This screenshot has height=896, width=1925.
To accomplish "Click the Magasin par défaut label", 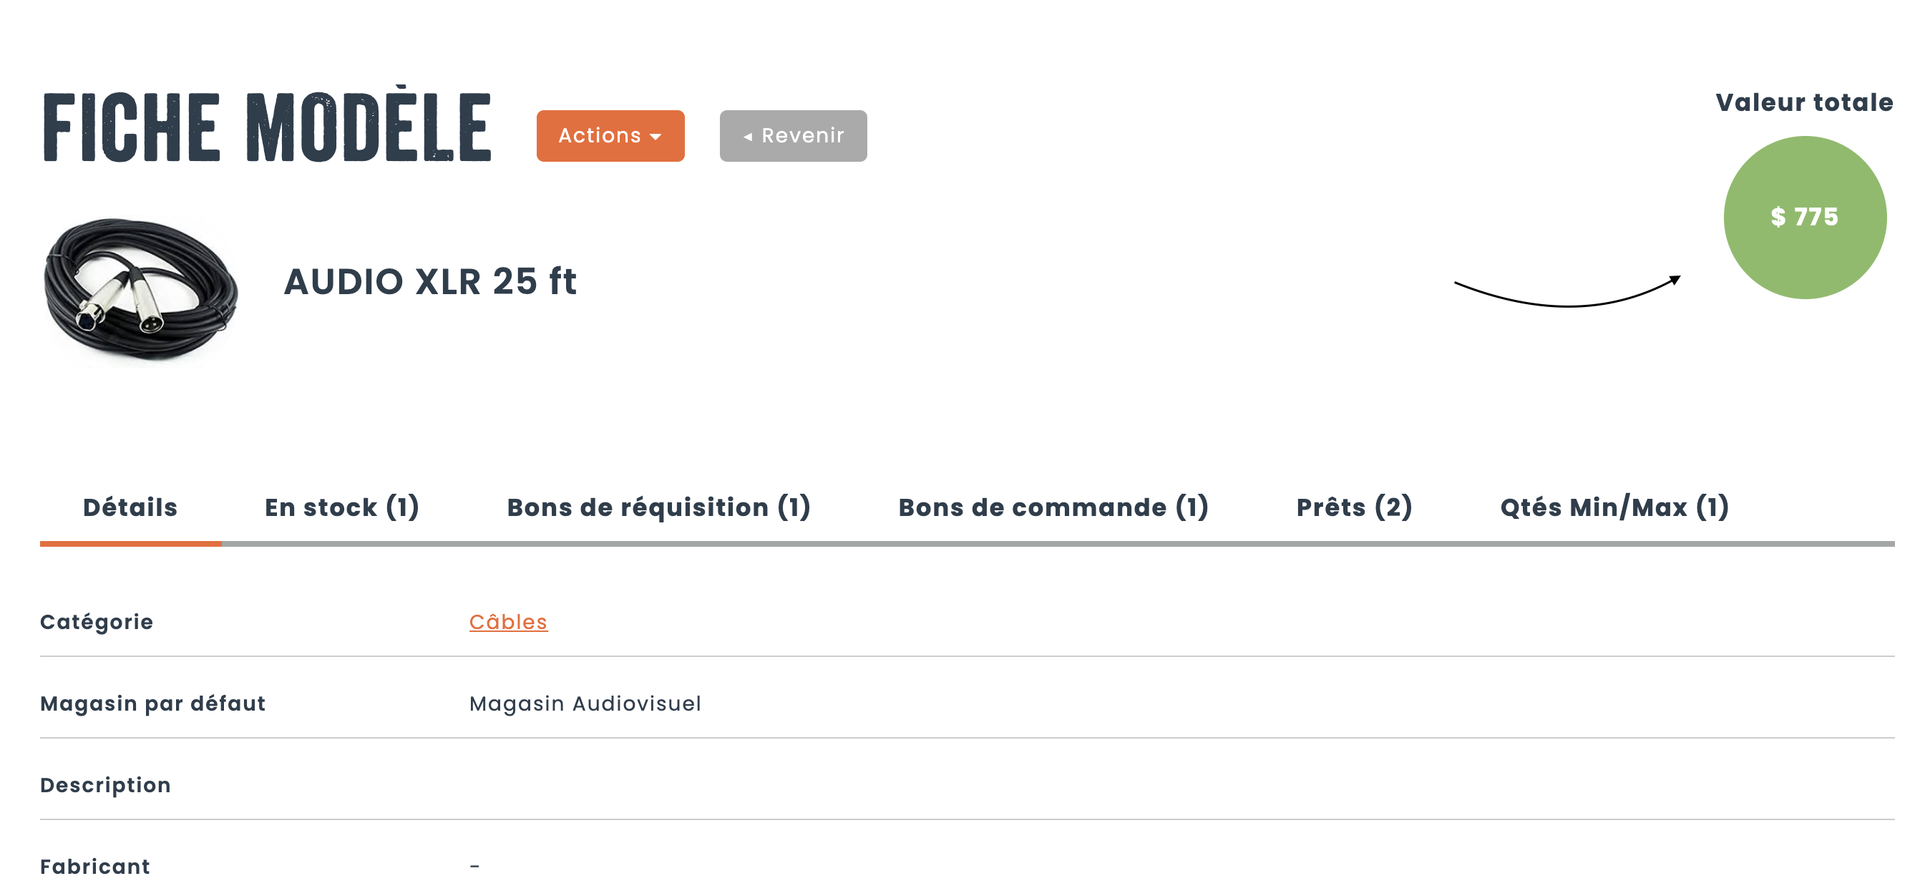I will (152, 703).
